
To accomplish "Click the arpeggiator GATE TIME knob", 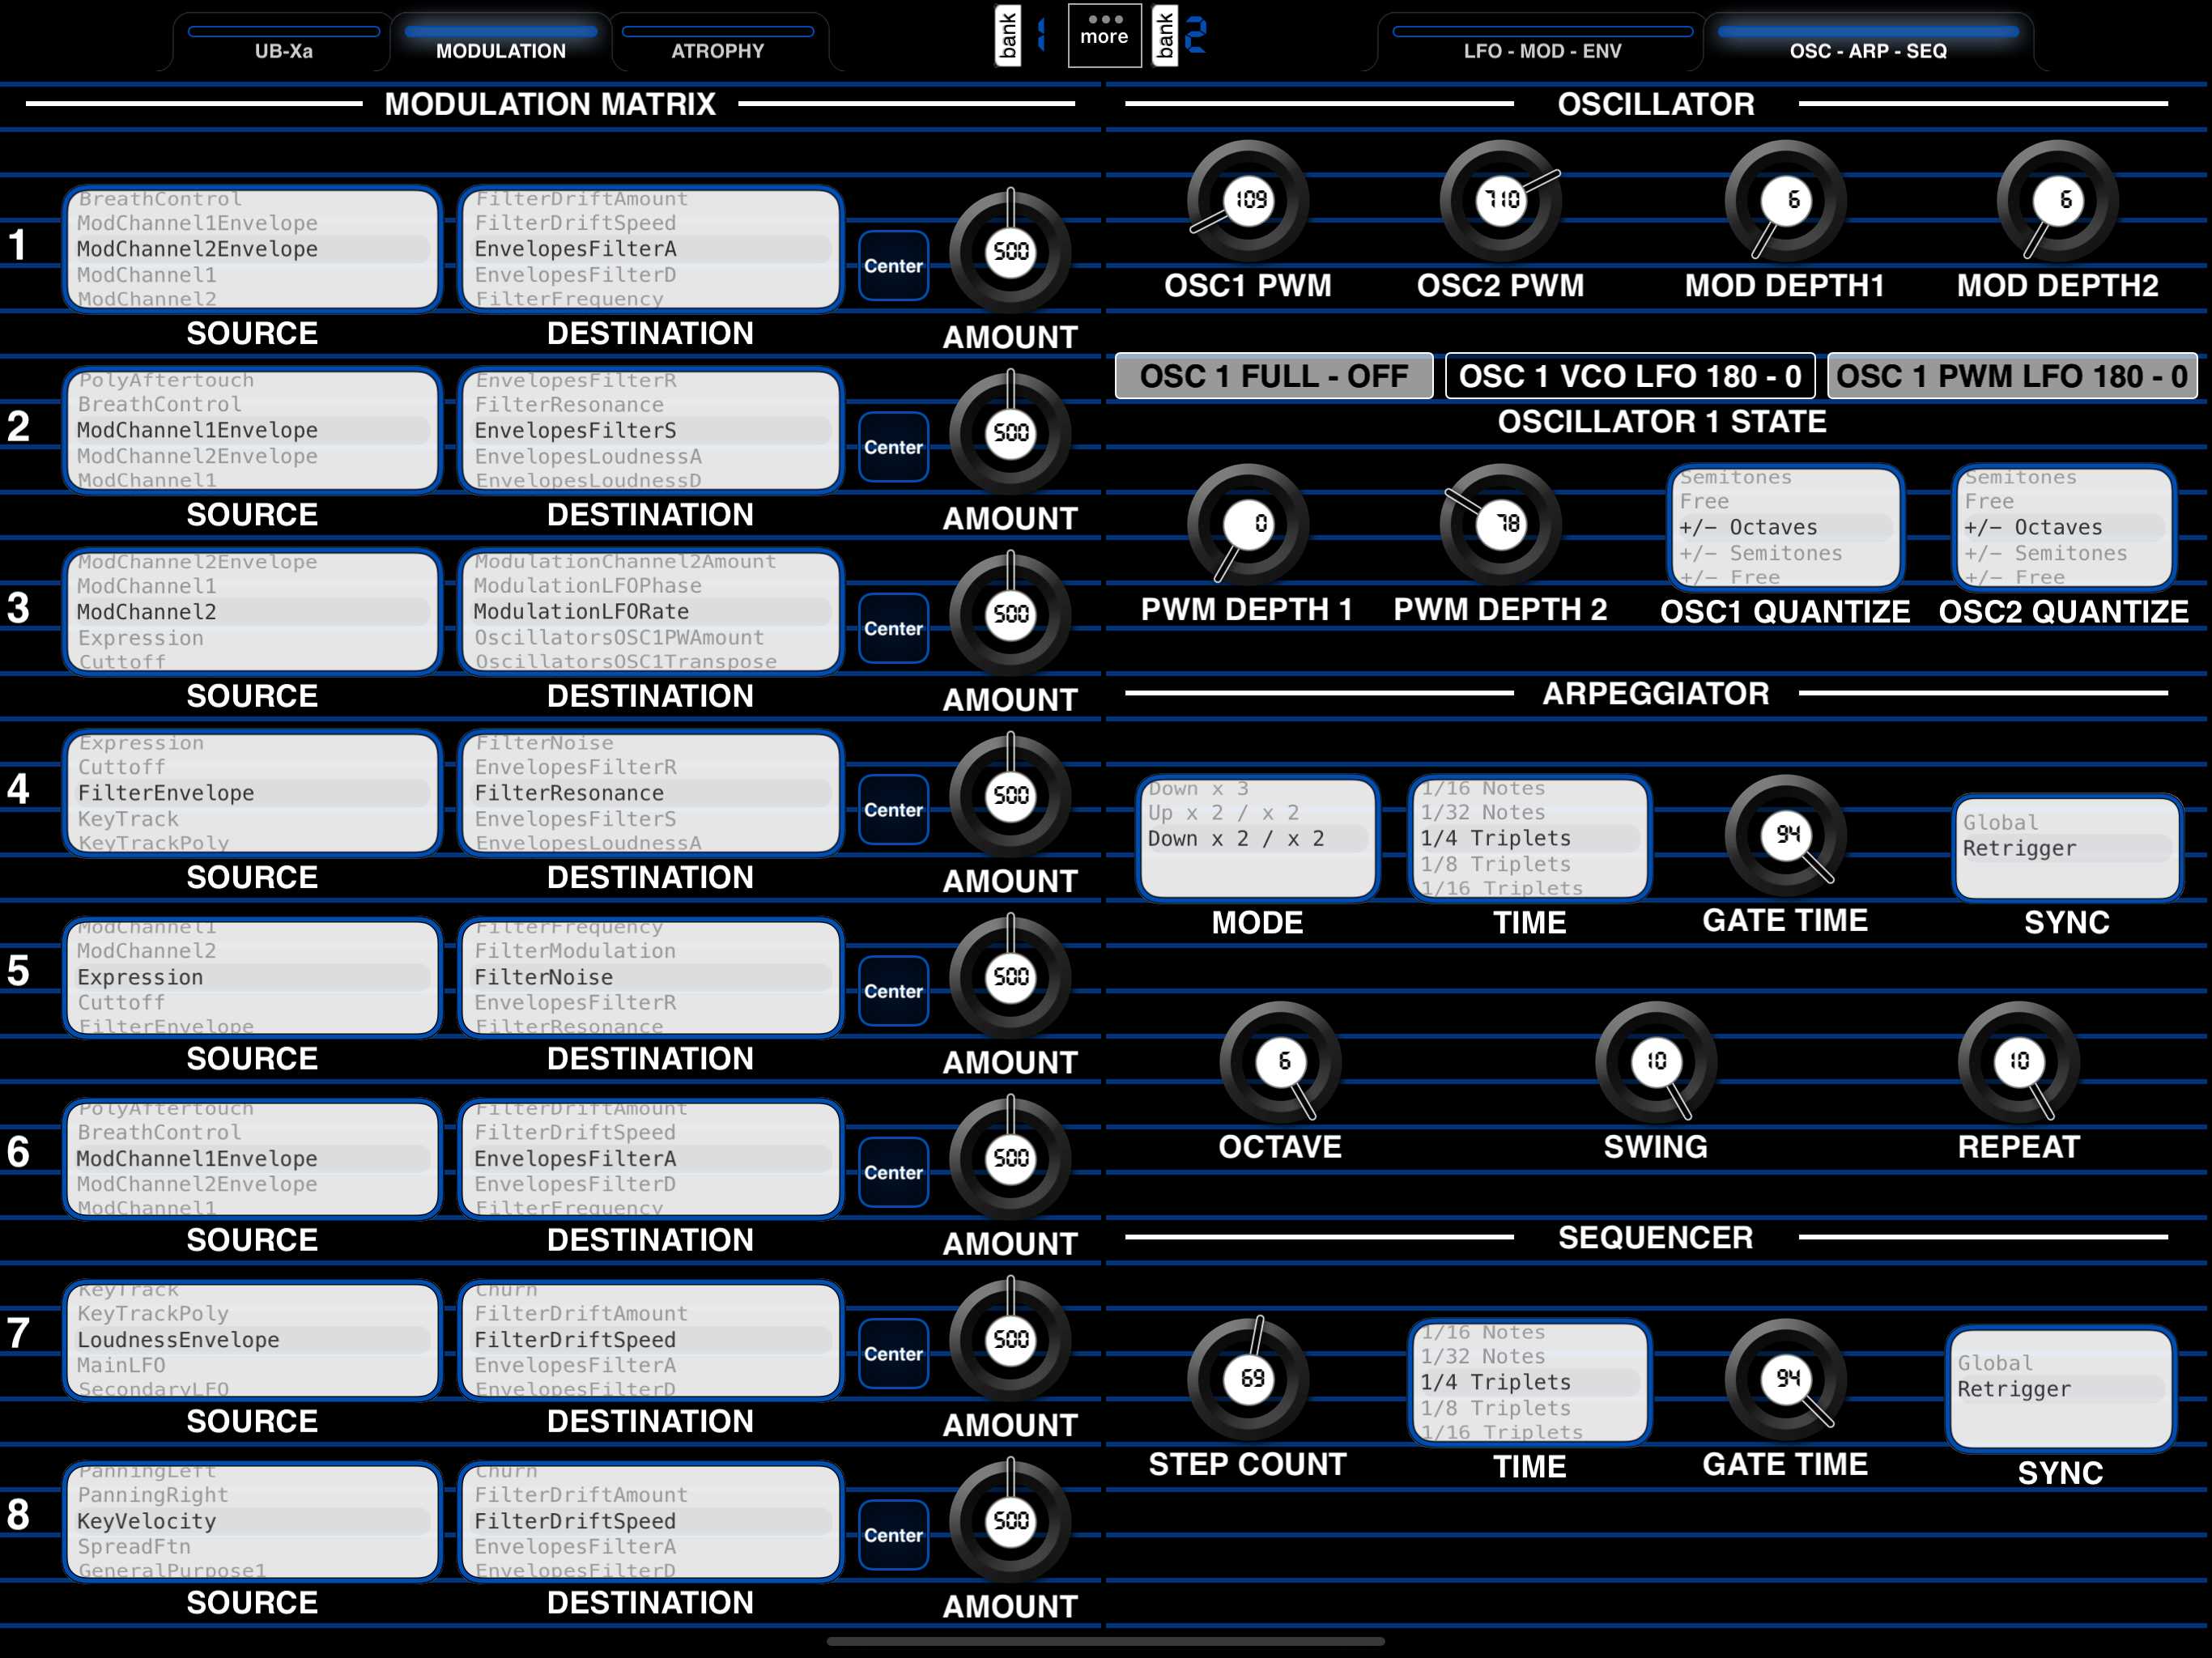I will pyautogui.click(x=1785, y=835).
